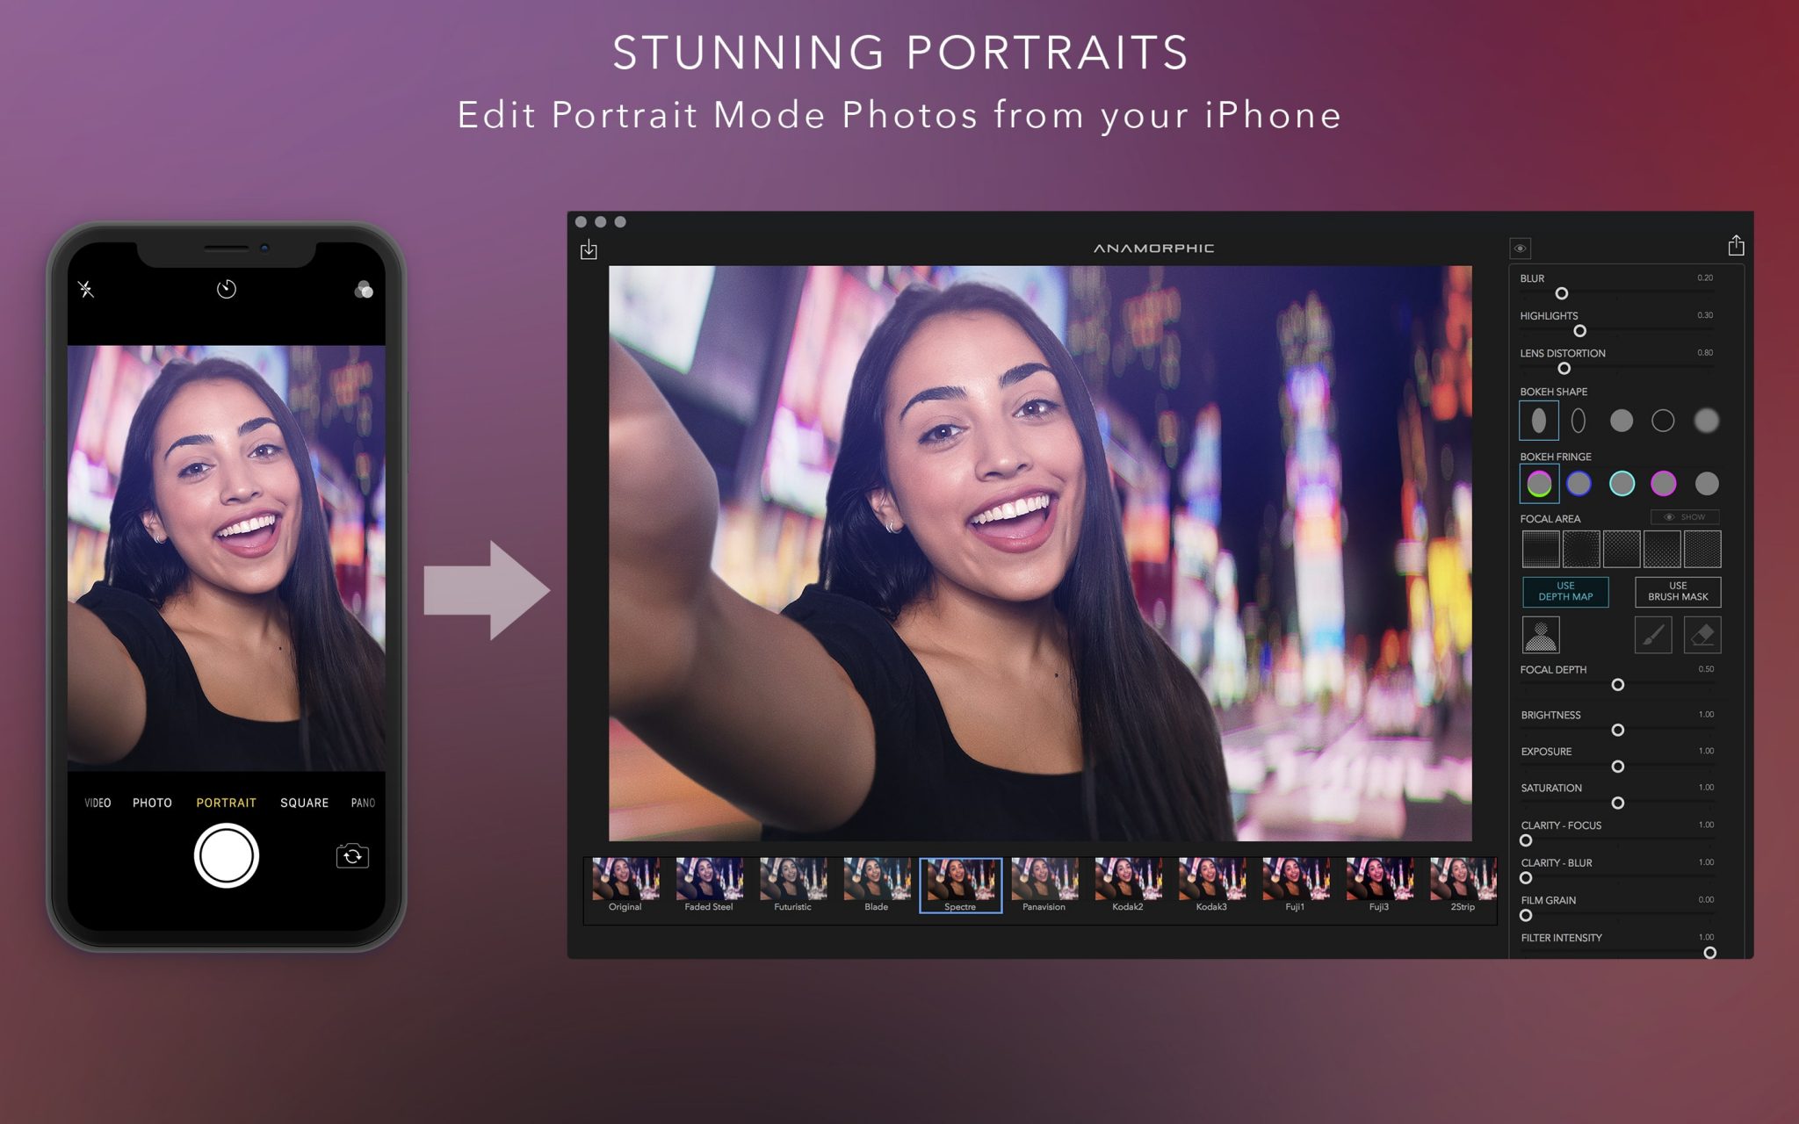
Task: Switch to SQUARE mode on the iPhone camera
Action: pyautogui.click(x=304, y=802)
